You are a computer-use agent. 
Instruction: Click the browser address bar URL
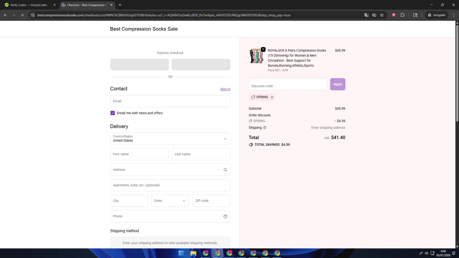tap(164, 15)
